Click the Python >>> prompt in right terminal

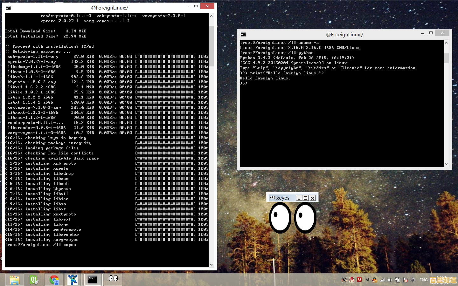[x=244, y=83]
